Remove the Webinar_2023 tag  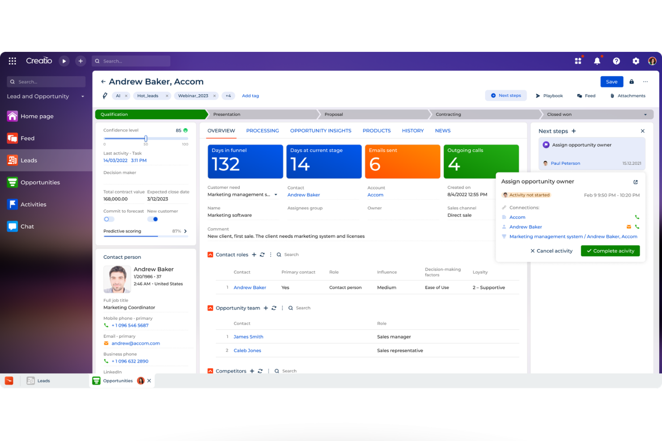(214, 96)
